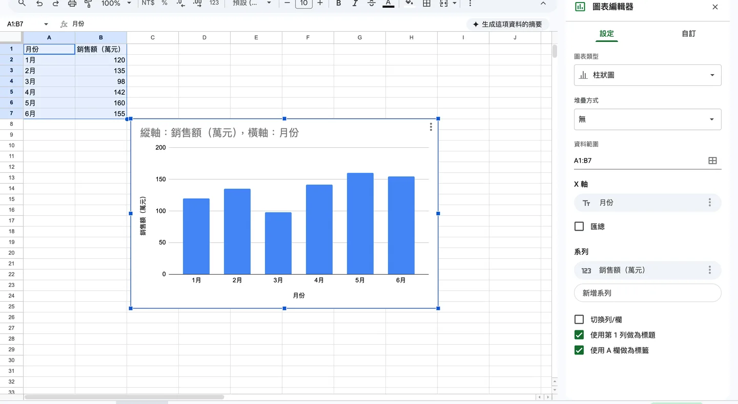Apply strikethrough to text
This screenshot has height=404, width=738.
(372, 4)
